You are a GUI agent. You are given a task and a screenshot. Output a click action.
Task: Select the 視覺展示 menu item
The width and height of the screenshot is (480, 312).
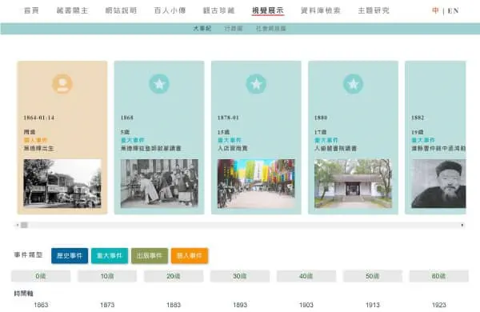(268, 10)
